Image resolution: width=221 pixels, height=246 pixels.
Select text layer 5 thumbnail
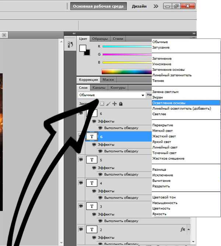point(92,160)
